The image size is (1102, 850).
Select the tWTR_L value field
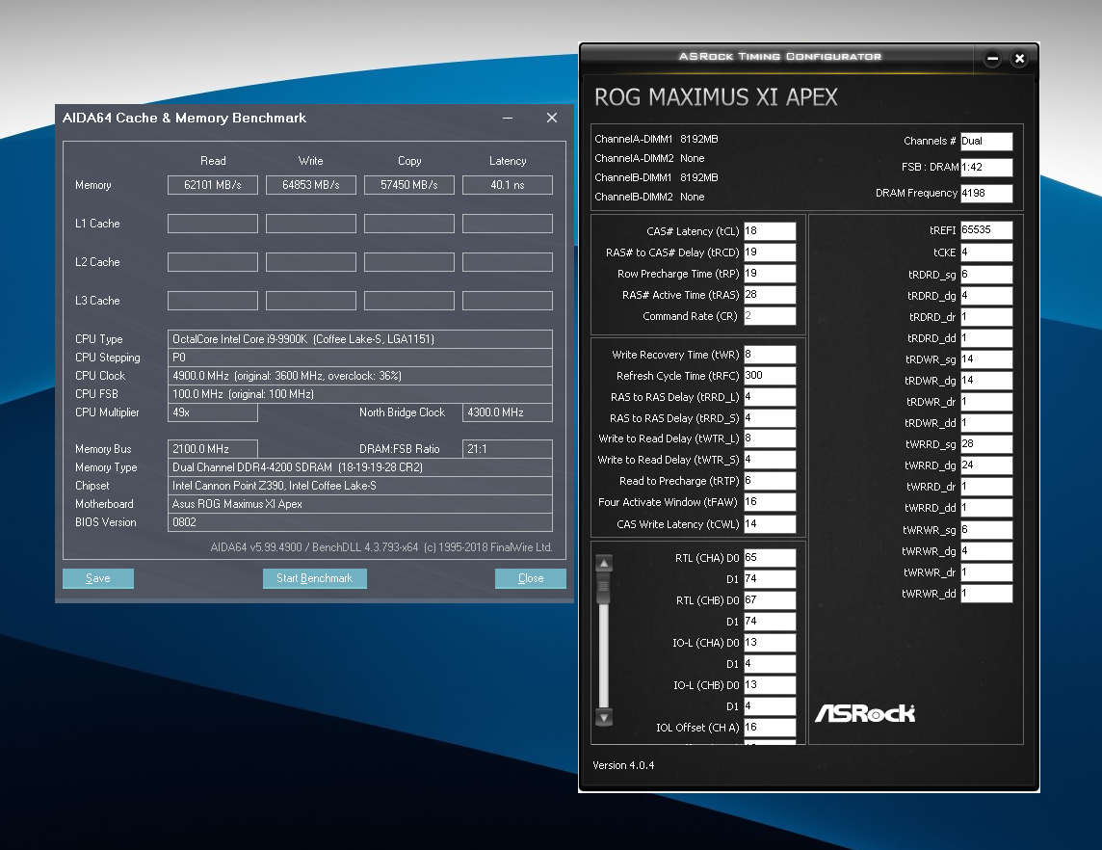[770, 438]
